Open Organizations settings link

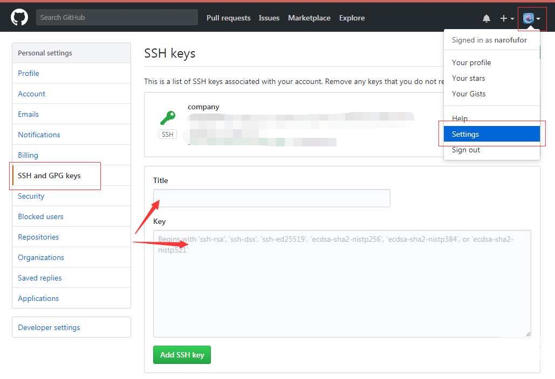click(72, 257)
